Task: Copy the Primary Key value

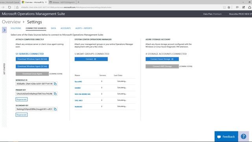Action: coord(55,94)
